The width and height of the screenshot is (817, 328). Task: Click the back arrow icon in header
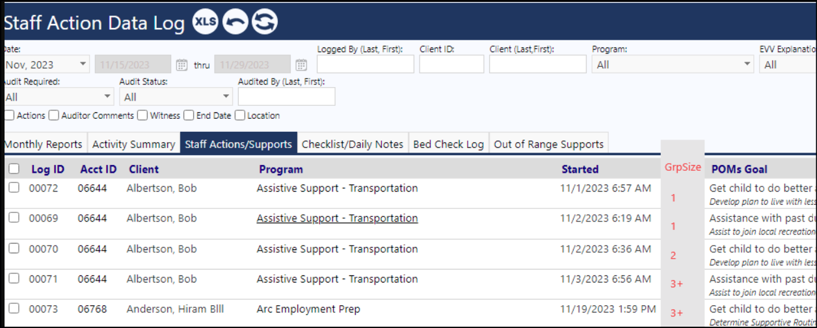point(235,22)
